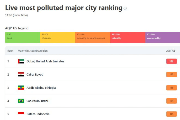Click the green Good 0-50 legend swatch

[23, 37]
